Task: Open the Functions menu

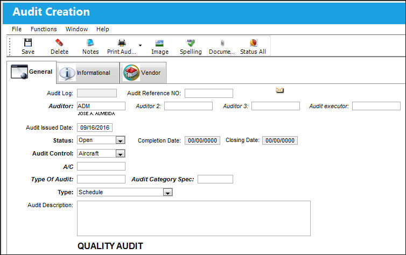Action: (x=44, y=29)
